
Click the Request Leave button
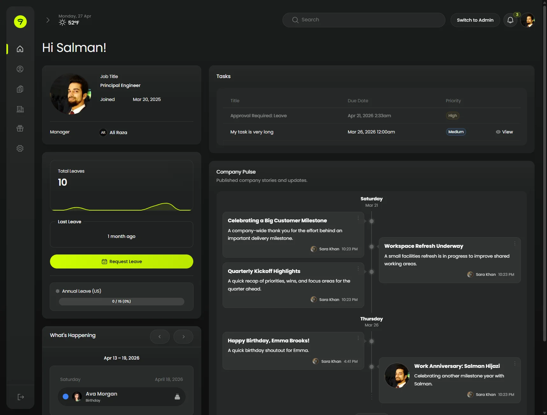[x=121, y=261]
